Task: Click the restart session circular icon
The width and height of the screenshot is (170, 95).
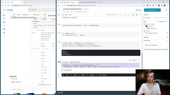Action: coord(137,15)
